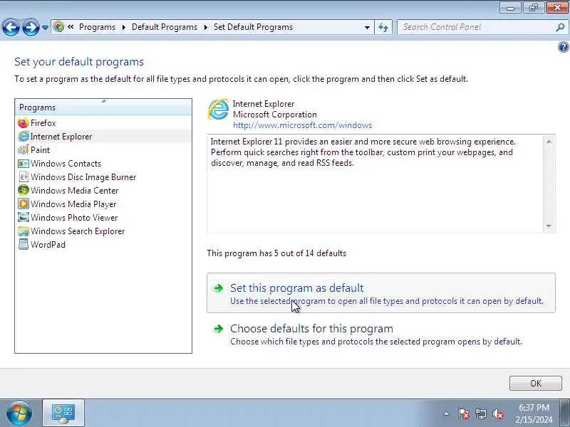
Task: Click the green arrow beside Choose defaults for this program
Action: click(218, 329)
